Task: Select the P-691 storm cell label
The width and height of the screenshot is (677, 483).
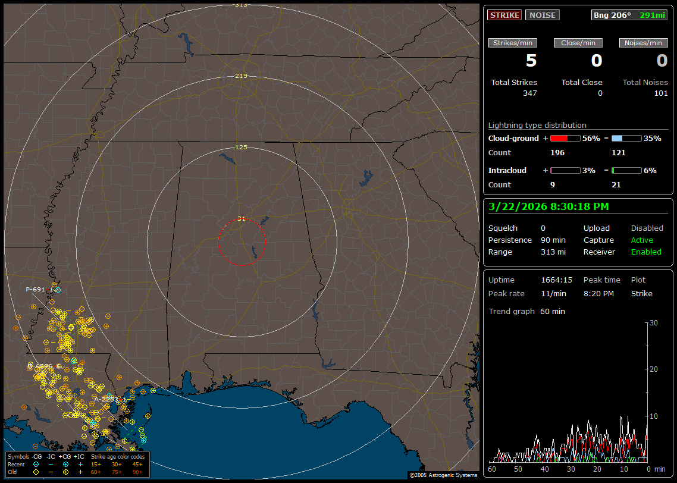Action: click(x=35, y=290)
